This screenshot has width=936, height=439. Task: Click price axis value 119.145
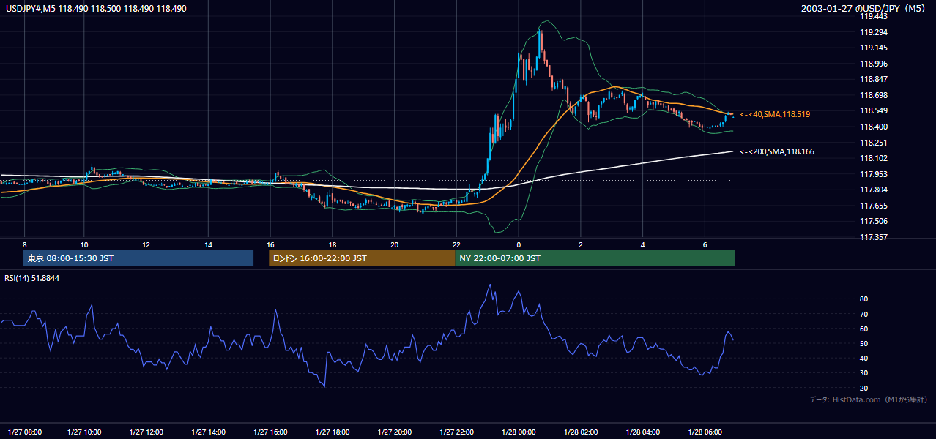pos(874,48)
